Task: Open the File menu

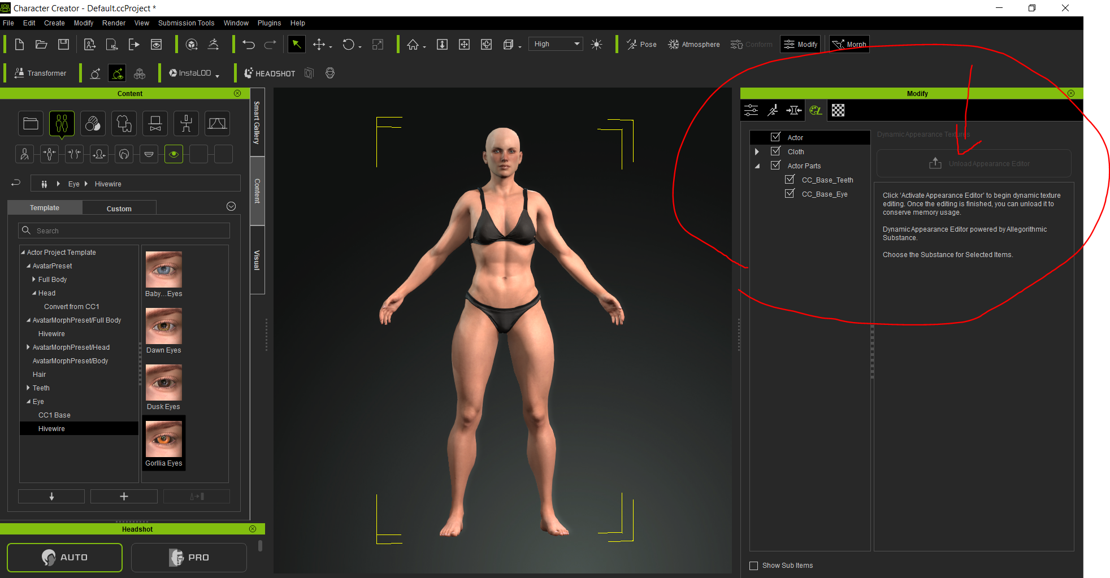Action: coord(8,23)
